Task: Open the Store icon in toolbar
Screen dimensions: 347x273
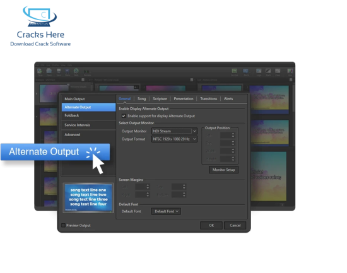Action: click(68, 71)
